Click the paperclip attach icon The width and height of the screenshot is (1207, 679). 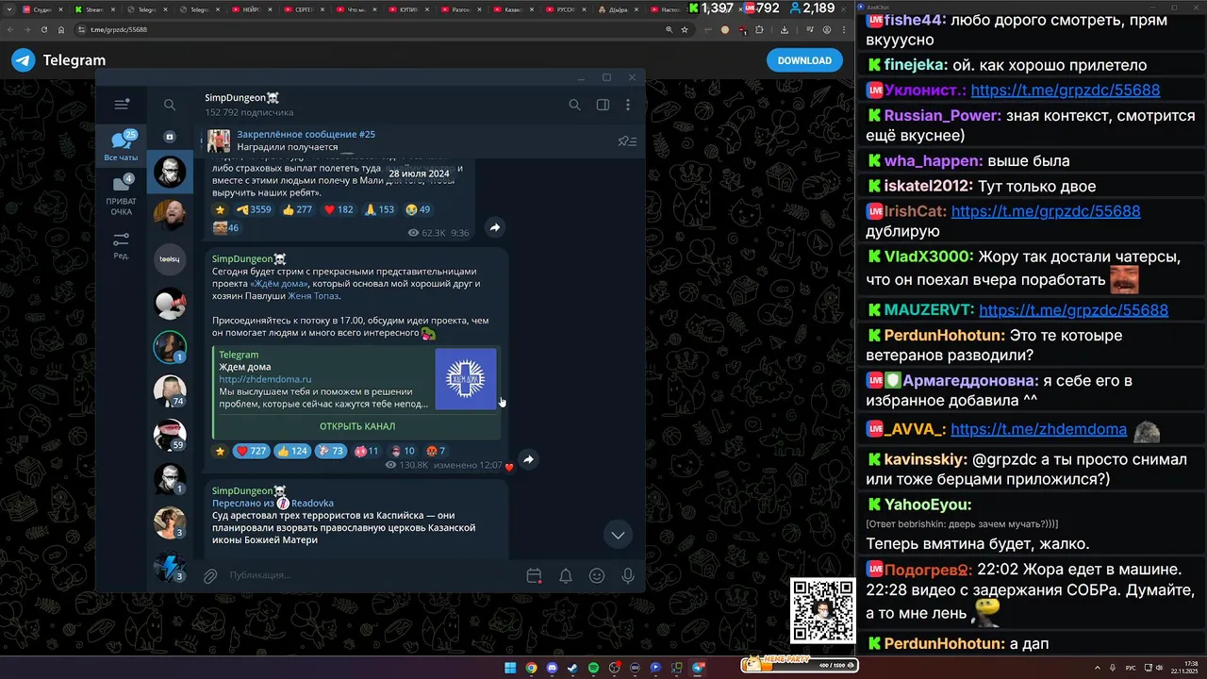click(x=210, y=575)
